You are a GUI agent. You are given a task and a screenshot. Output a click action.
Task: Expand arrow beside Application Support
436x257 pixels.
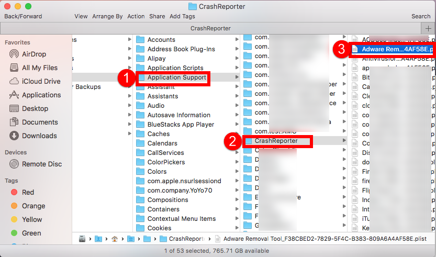(x=237, y=77)
